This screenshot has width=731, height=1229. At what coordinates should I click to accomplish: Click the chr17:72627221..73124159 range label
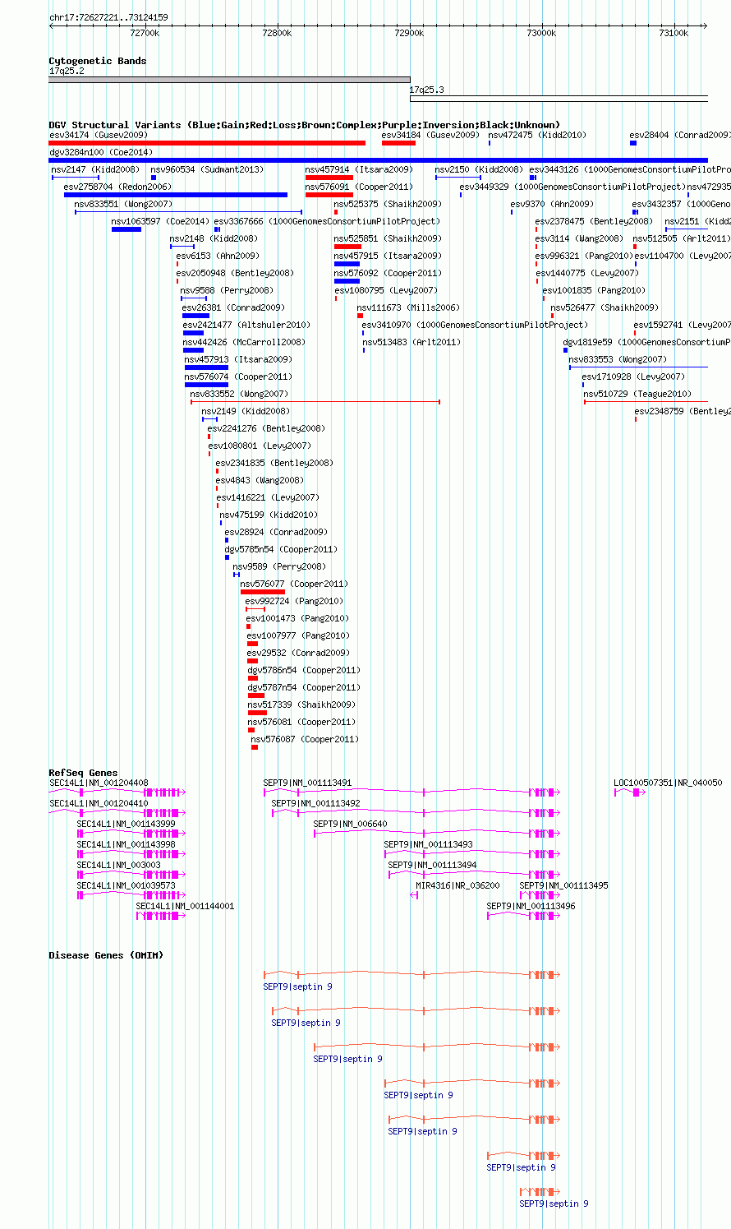pos(108,17)
